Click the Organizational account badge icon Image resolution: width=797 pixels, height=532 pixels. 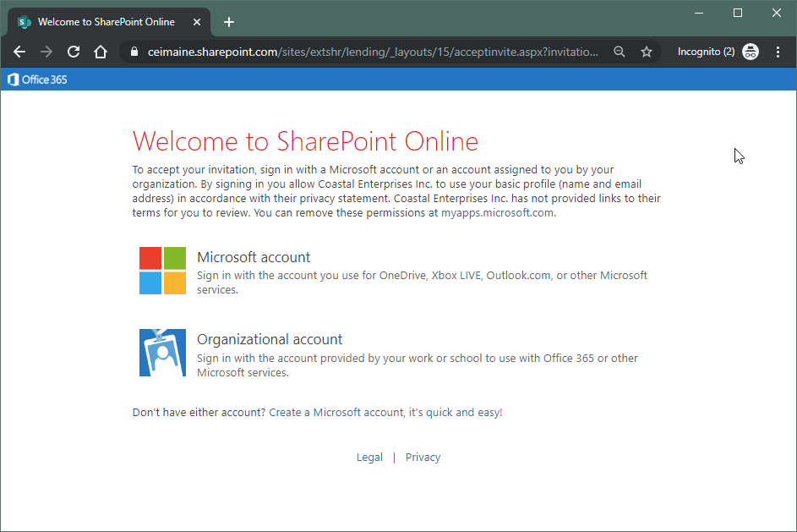click(162, 353)
